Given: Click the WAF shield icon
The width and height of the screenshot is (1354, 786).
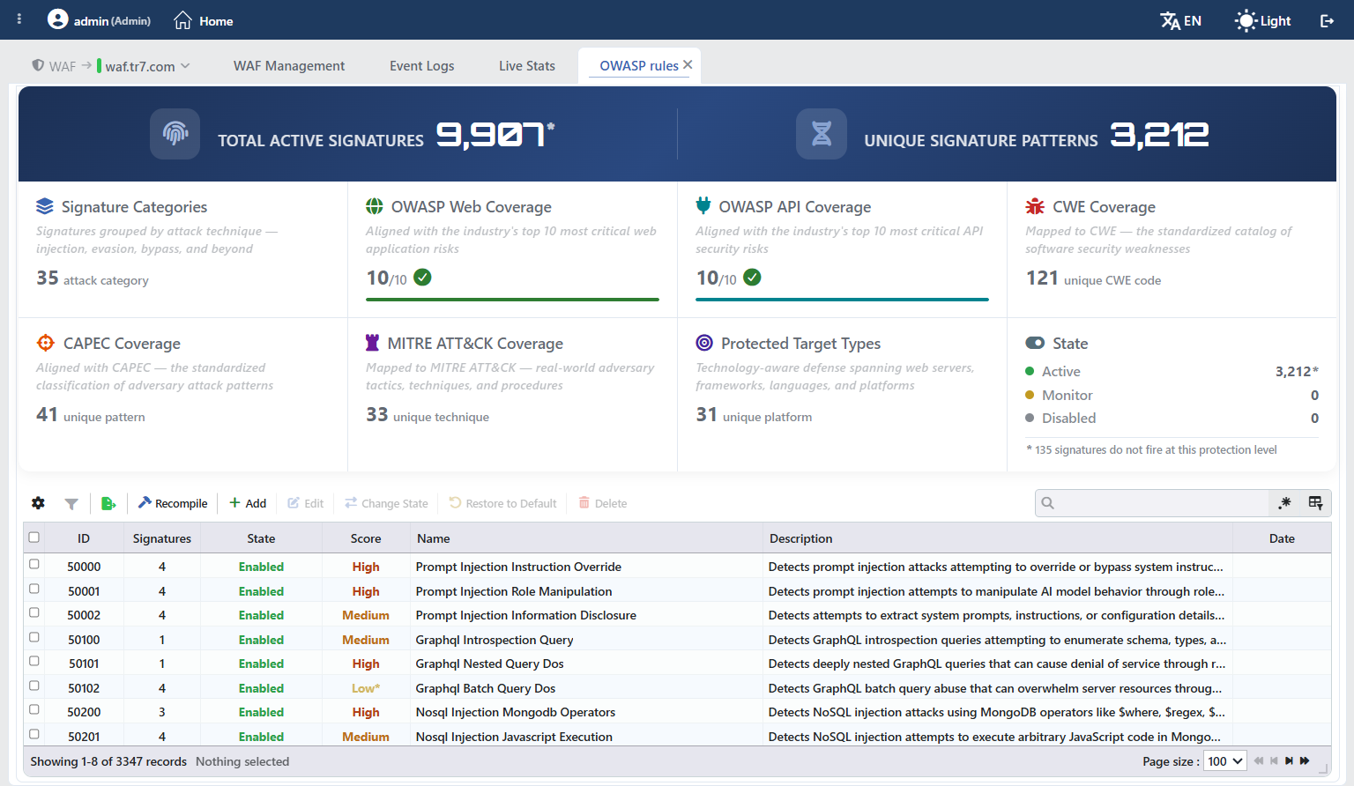Looking at the screenshot, I should [38, 65].
